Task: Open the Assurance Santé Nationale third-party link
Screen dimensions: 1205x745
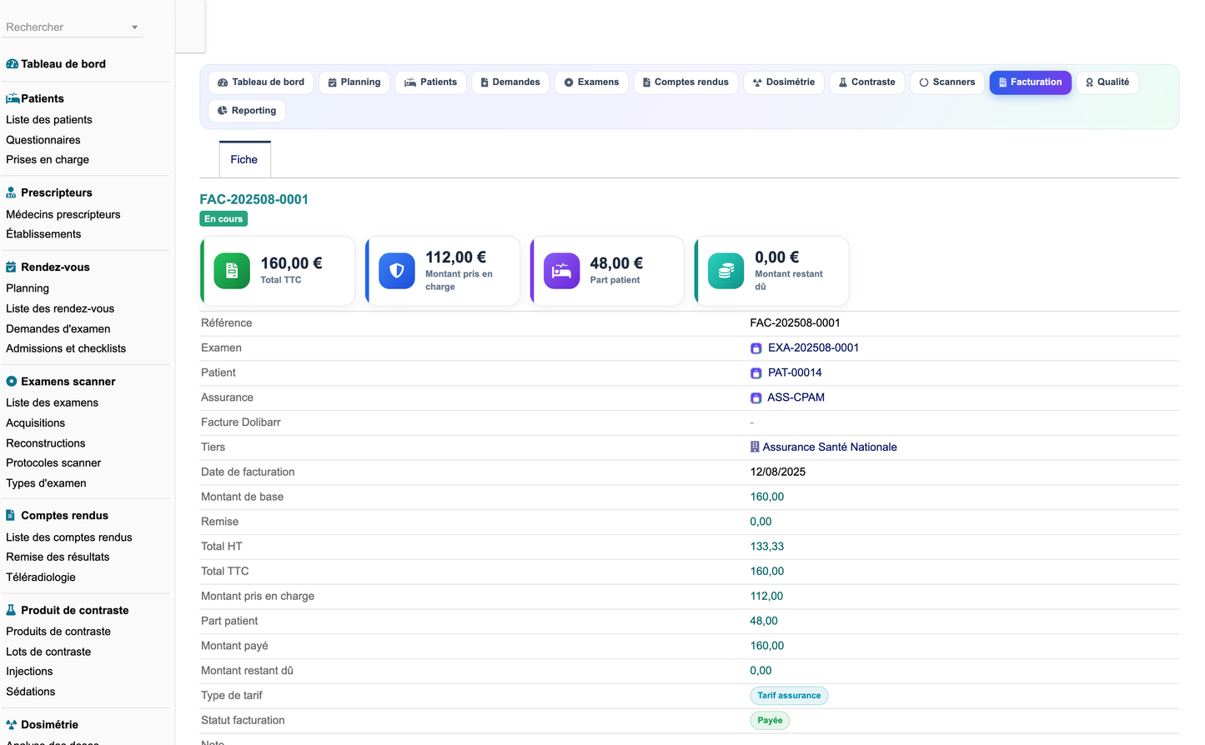Action: (x=830, y=447)
